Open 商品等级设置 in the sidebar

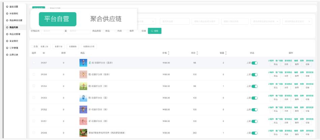click(x=16, y=20)
